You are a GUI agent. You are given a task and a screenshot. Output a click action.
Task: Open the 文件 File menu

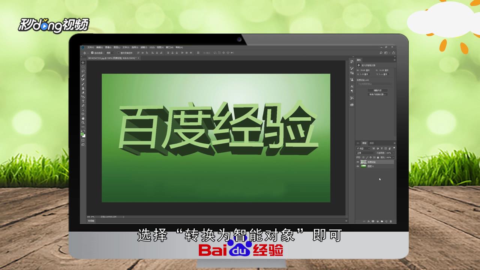pyautogui.click(x=91, y=48)
